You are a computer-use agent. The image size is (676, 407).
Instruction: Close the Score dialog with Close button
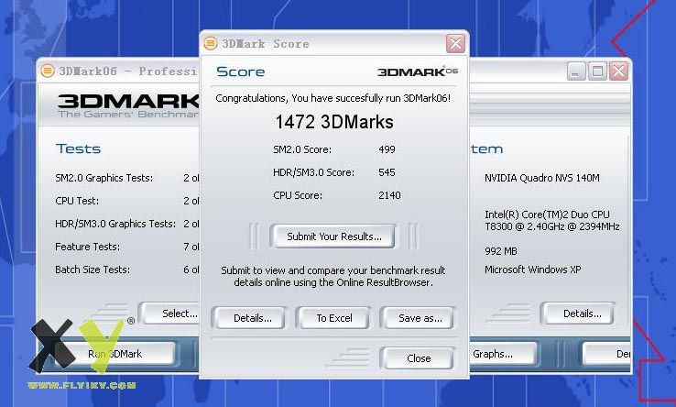click(417, 357)
